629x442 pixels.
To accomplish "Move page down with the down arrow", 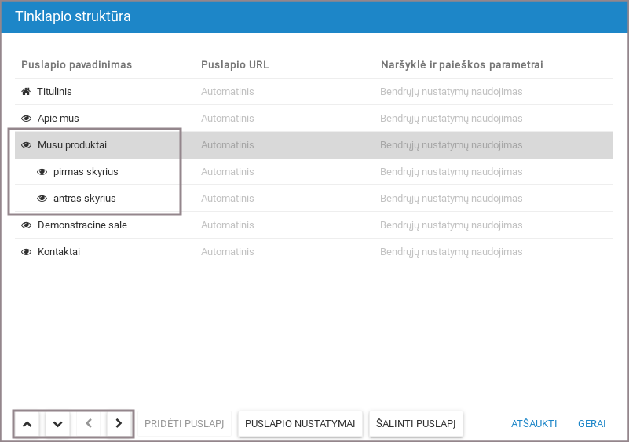I will [x=57, y=424].
